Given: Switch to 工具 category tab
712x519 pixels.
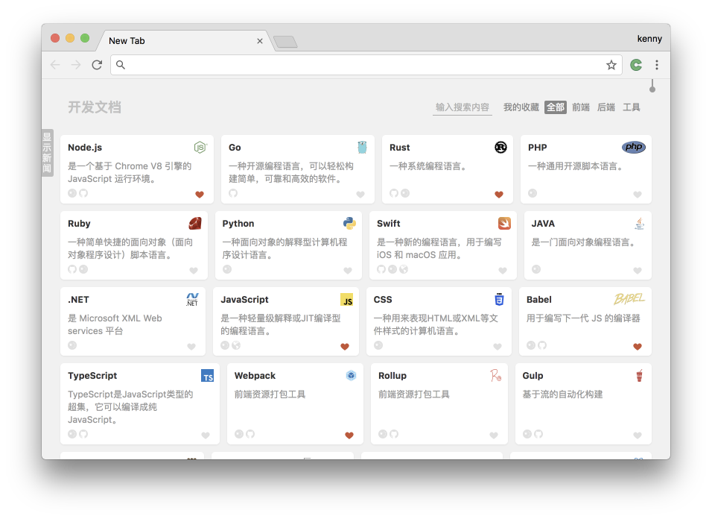Looking at the screenshot, I should [x=631, y=107].
